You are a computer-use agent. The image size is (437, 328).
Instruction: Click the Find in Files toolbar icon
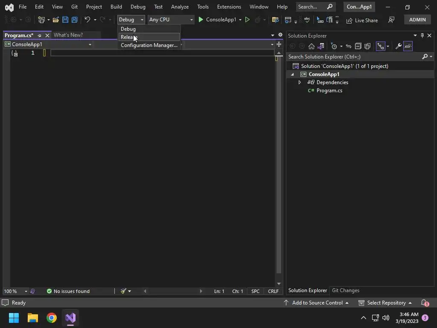pos(275,20)
